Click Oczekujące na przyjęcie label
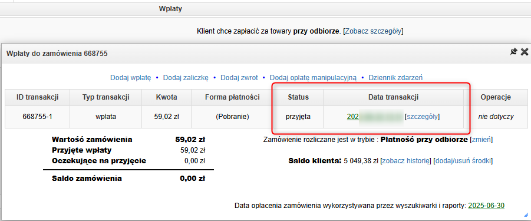531x221 pixels. coord(99,161)
